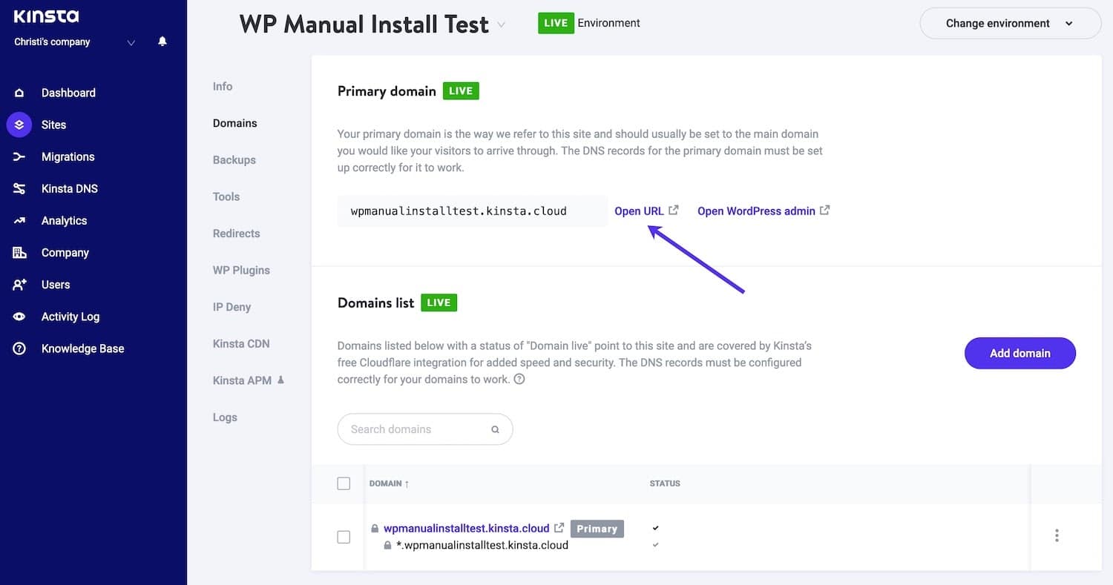Expand WP Manual Install Test site chevron
The width and height of the screenshot is (1113, 585).
point(501,24)
